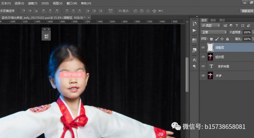254x138 pixels.
Task: Close the small floating panel
Action: point(49,29)
